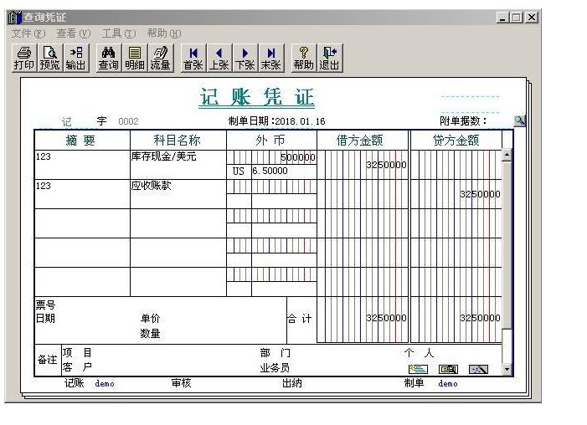
Task: Click the 退出 (Exit) toolbar icon
Action: coord(329,58)
